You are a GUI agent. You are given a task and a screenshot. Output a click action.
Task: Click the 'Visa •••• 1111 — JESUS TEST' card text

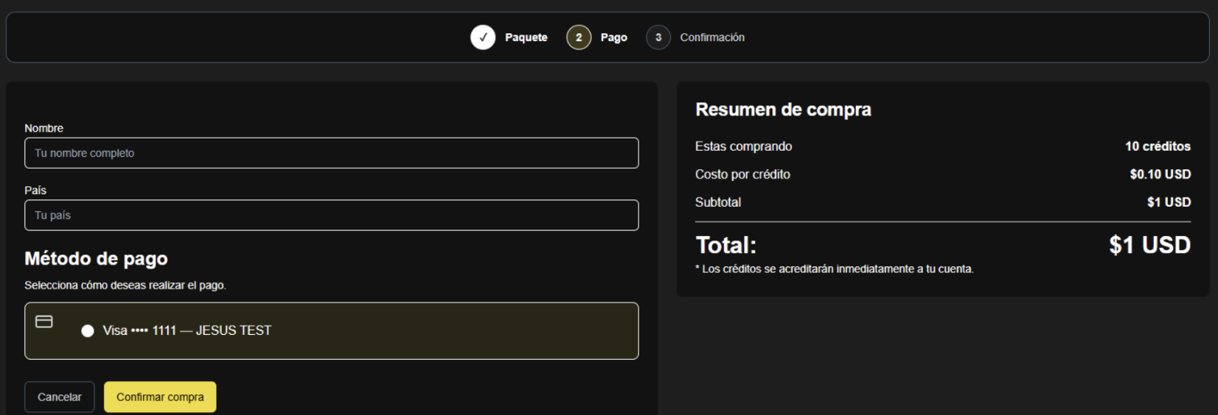187,331
